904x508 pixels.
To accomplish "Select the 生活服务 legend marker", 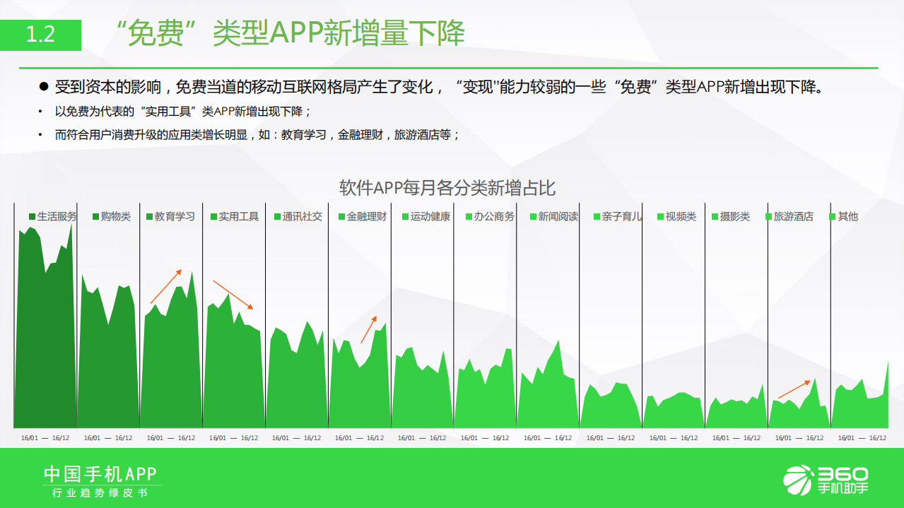I will coord(31,217).
